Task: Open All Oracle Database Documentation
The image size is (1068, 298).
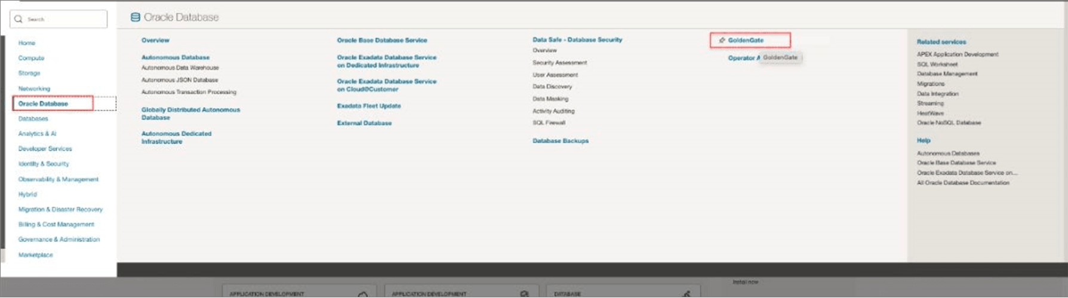Action: [x=963, y=183]
